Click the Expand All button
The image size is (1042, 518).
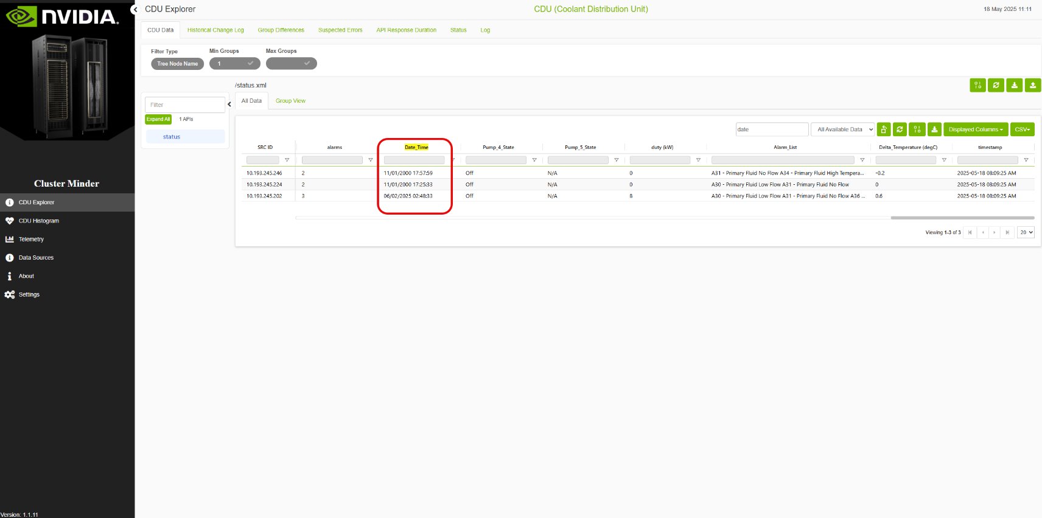point(158,119)
